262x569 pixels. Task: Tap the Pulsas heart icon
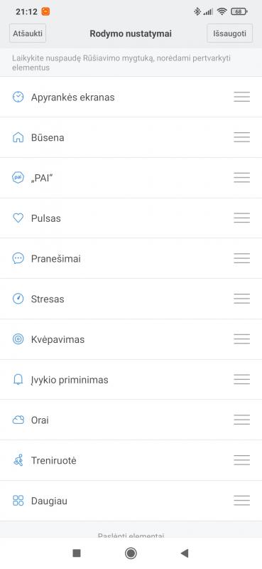pos(18,218)
